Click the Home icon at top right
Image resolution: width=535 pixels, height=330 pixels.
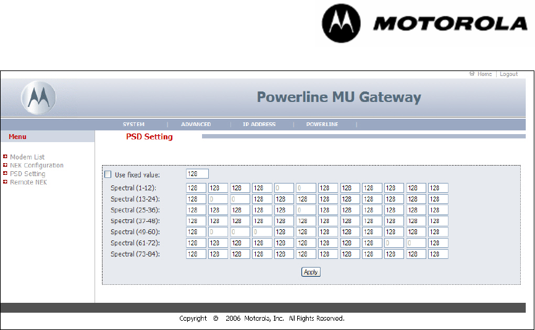pos(472,74)
